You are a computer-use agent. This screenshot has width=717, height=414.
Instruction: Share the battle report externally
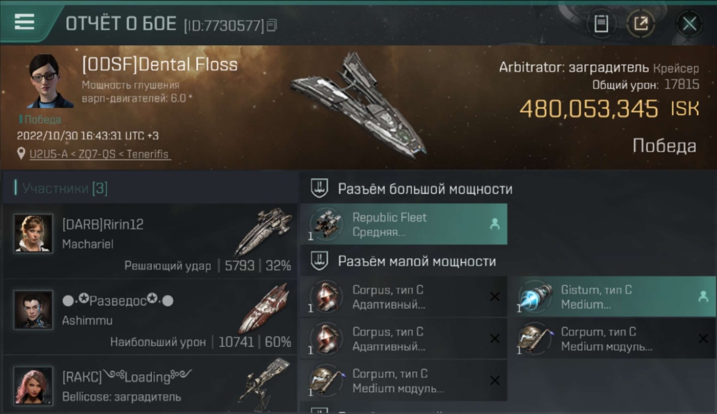641,24
